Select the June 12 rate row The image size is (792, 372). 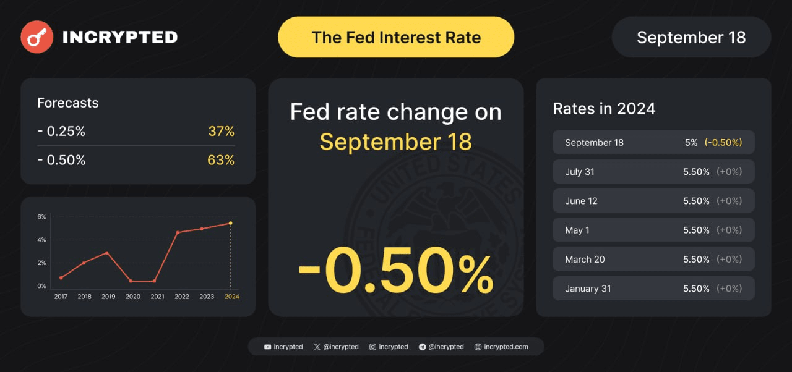click(653, 201)
